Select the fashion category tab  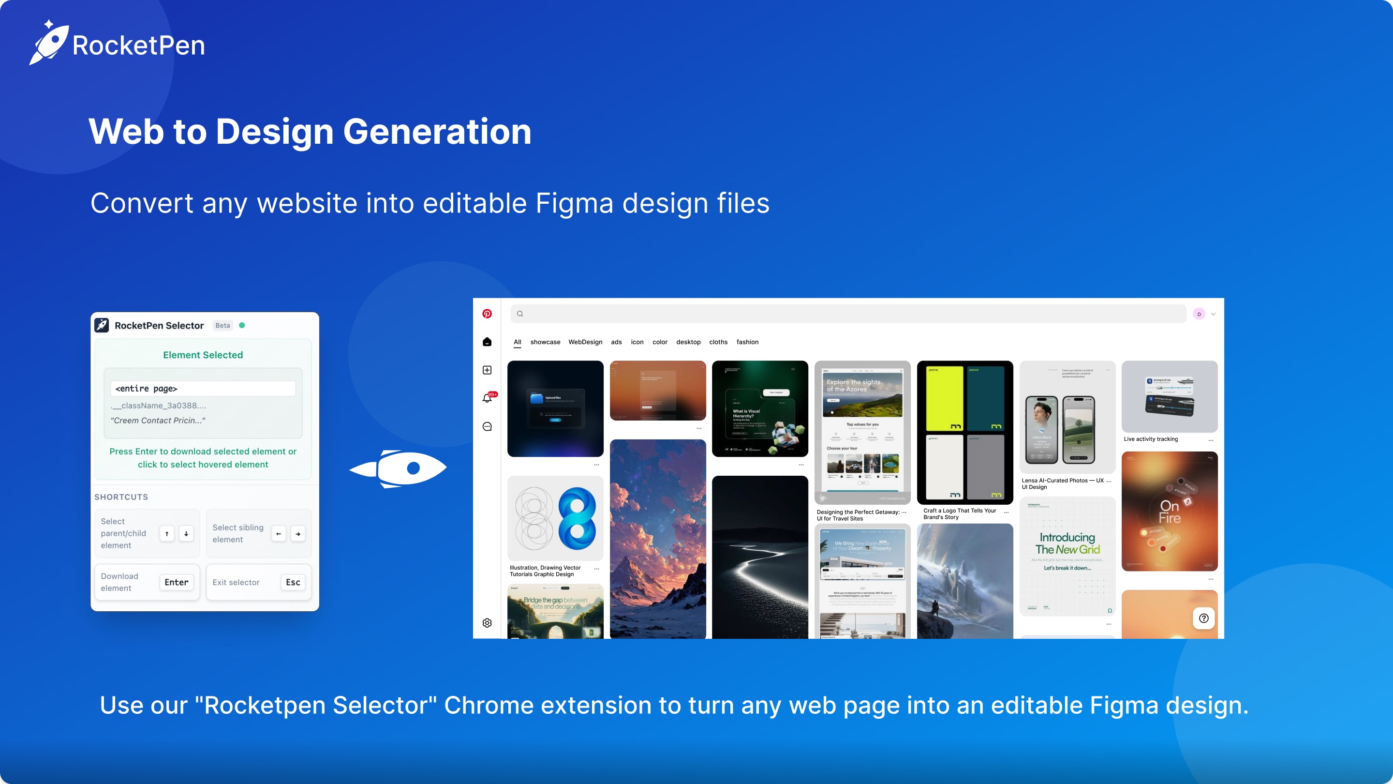[x=748, y=342]
